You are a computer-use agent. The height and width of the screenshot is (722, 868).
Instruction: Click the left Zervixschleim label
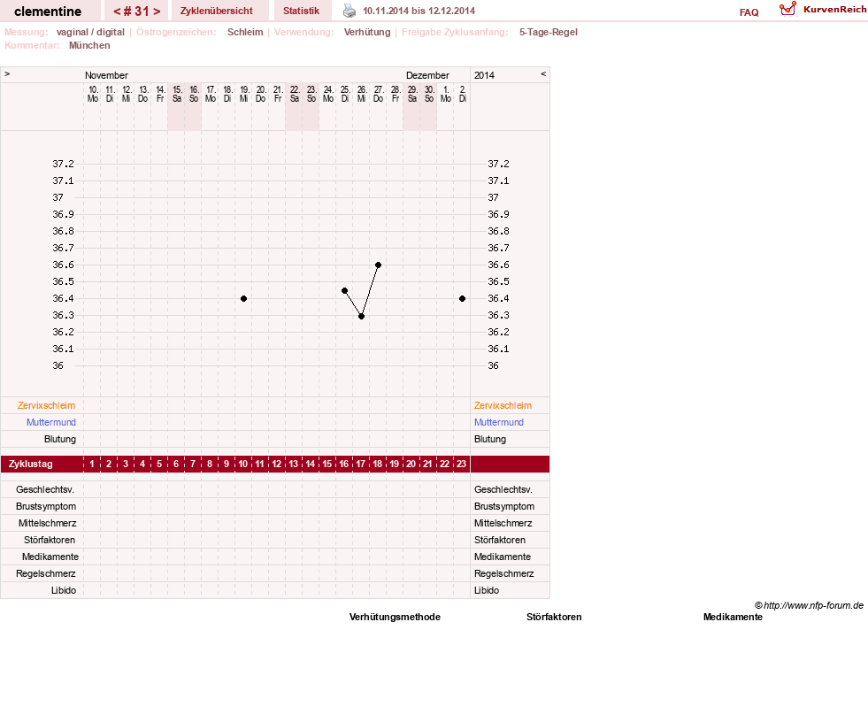point(47,405)
